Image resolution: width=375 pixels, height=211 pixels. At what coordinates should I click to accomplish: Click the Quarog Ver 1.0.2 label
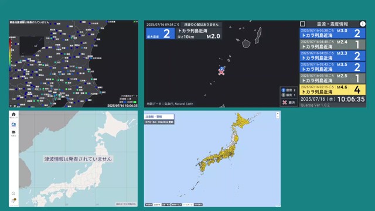315,105
